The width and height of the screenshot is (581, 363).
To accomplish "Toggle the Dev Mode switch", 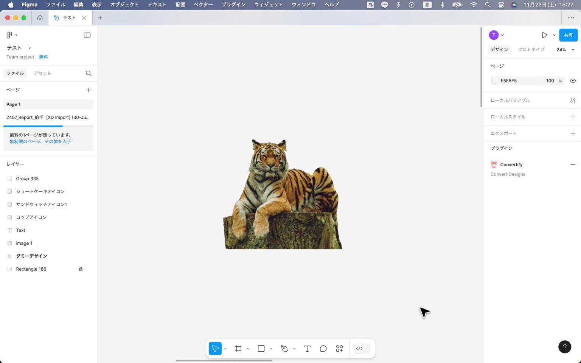I will click(x=360, y=348).
